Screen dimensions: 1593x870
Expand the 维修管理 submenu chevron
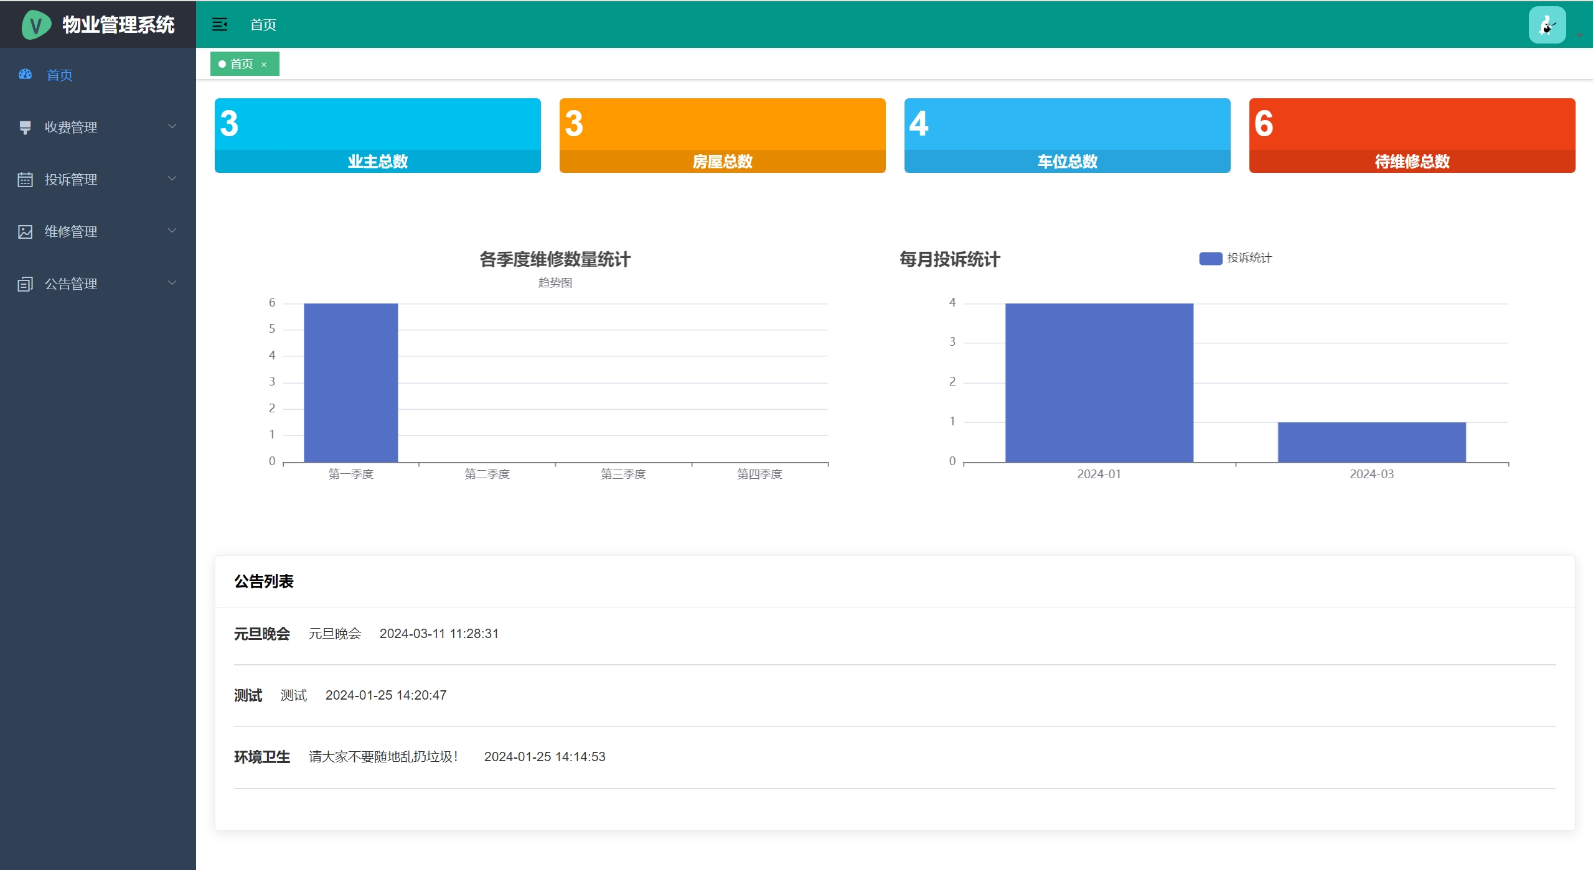(172, 231)
